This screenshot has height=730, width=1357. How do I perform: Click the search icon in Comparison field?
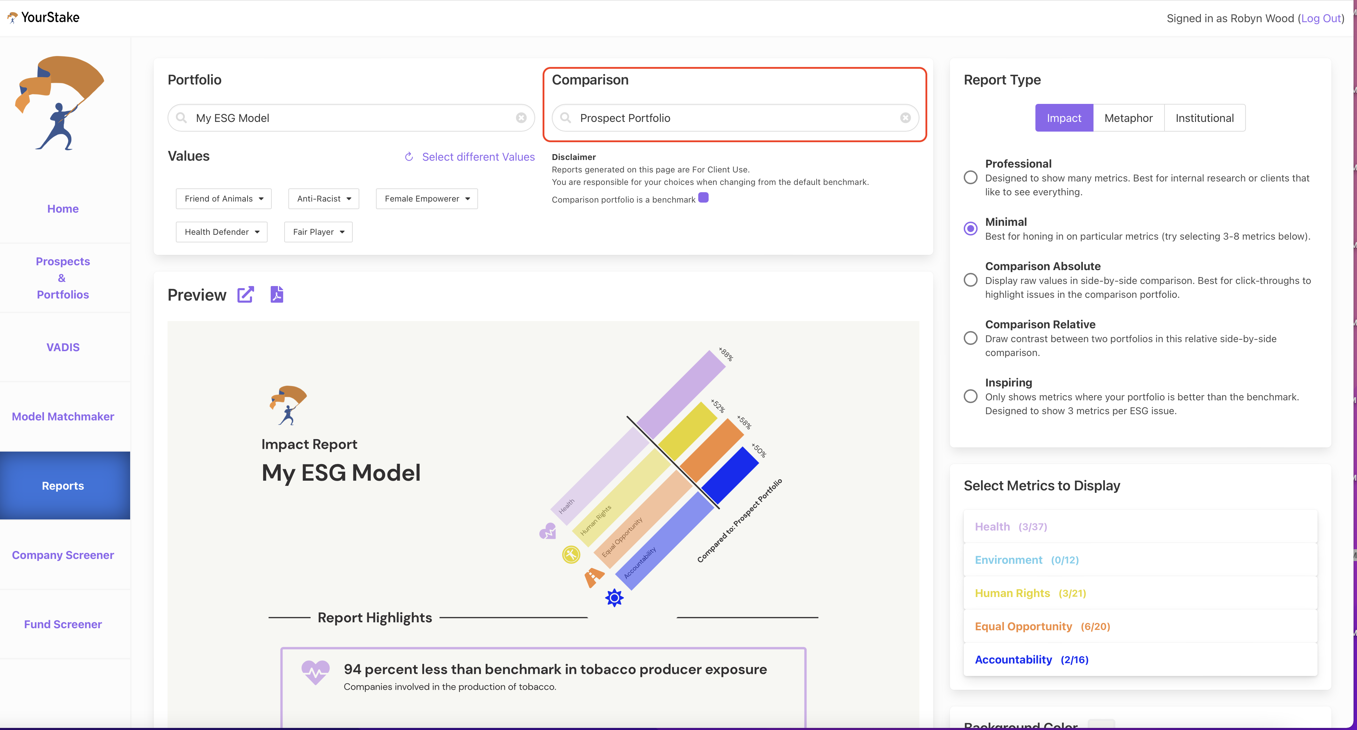pos(565,117)
